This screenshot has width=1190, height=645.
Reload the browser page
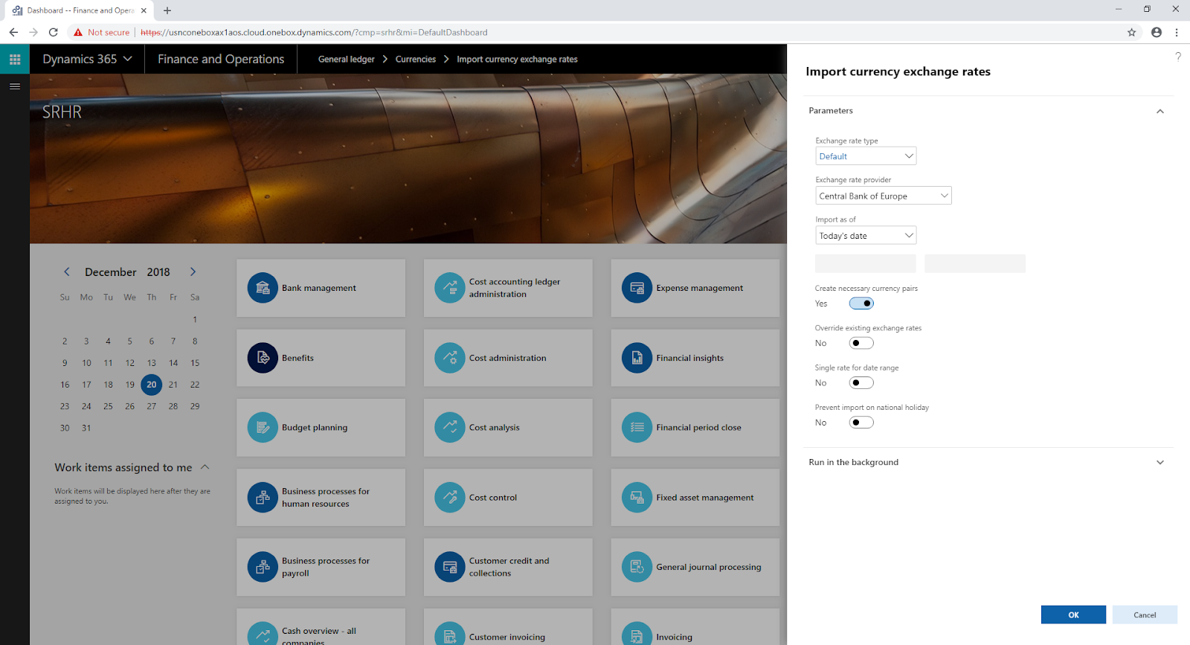coord(54,32)
